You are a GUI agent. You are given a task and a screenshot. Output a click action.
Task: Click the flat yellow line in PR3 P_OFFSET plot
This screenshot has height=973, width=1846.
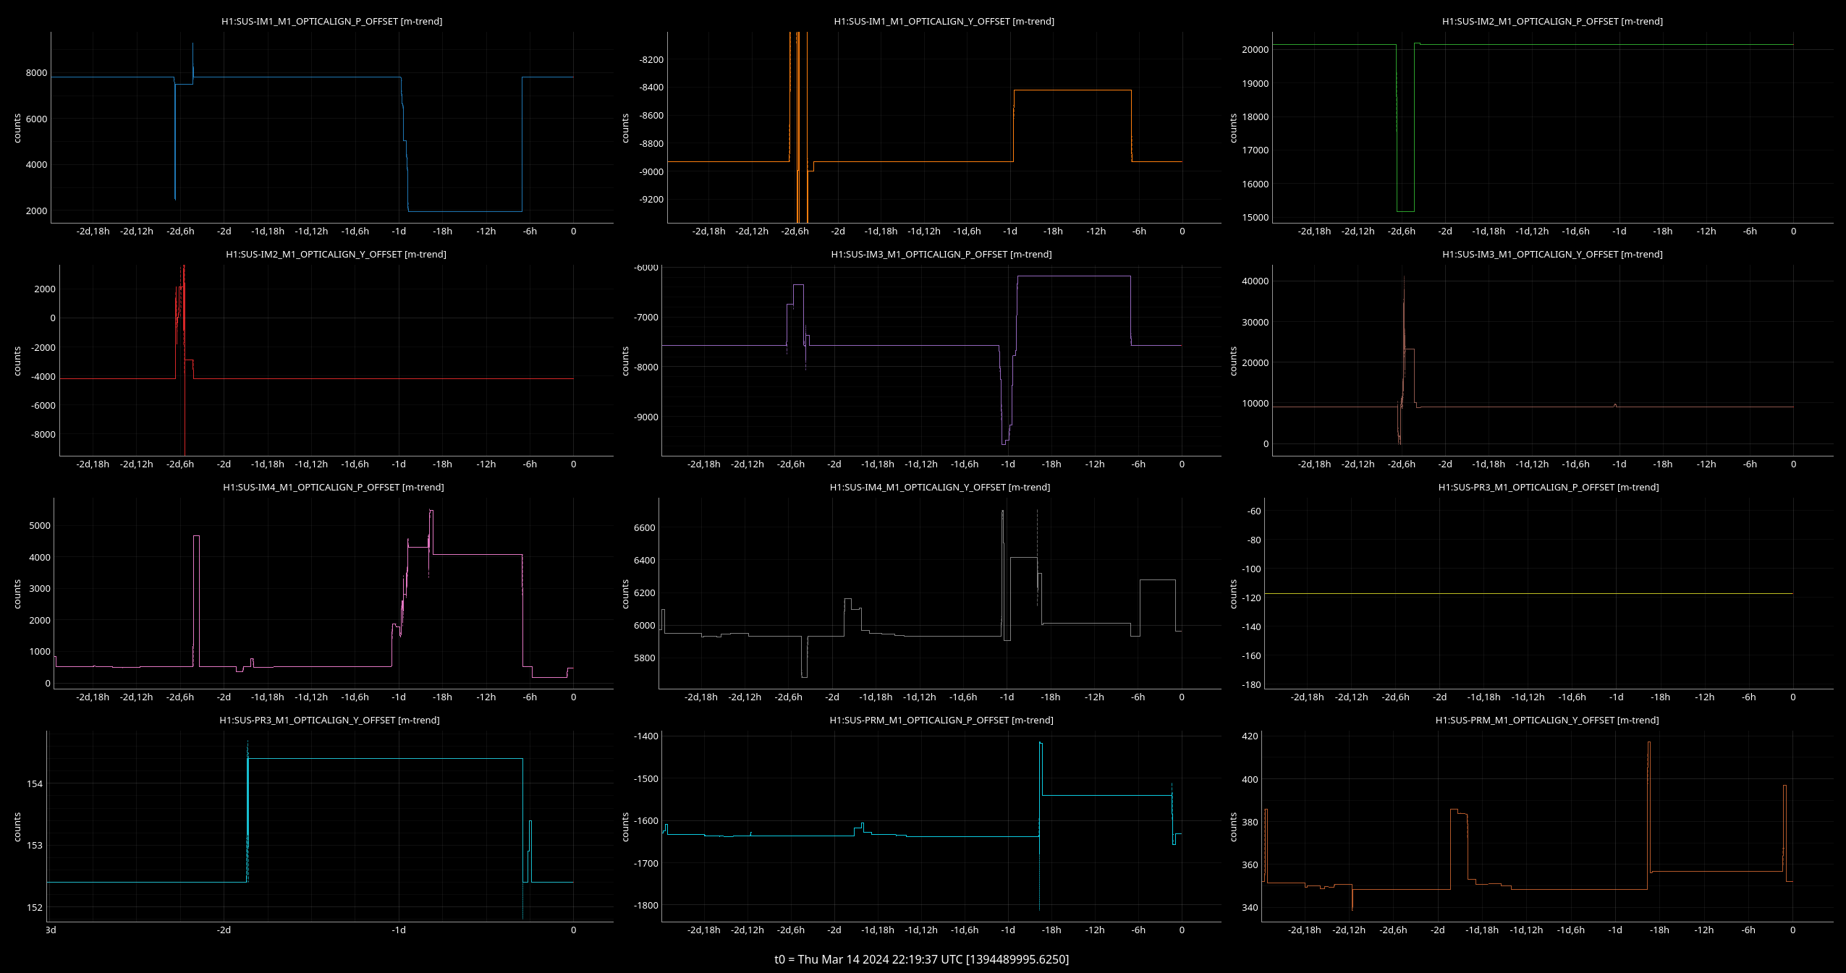coord(1520,593)
